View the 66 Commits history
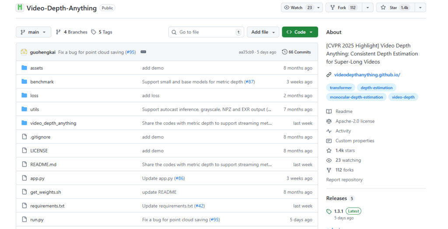Screen dimensions: 448x229 tap(296, 52)
